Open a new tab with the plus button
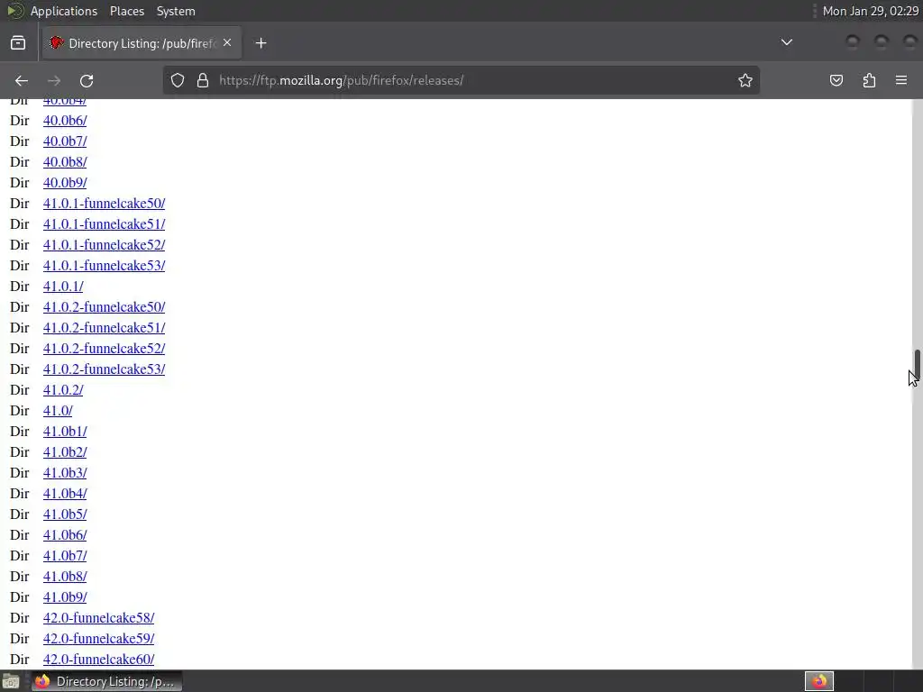Screen dimensions: 923x692 pos(260,43)
